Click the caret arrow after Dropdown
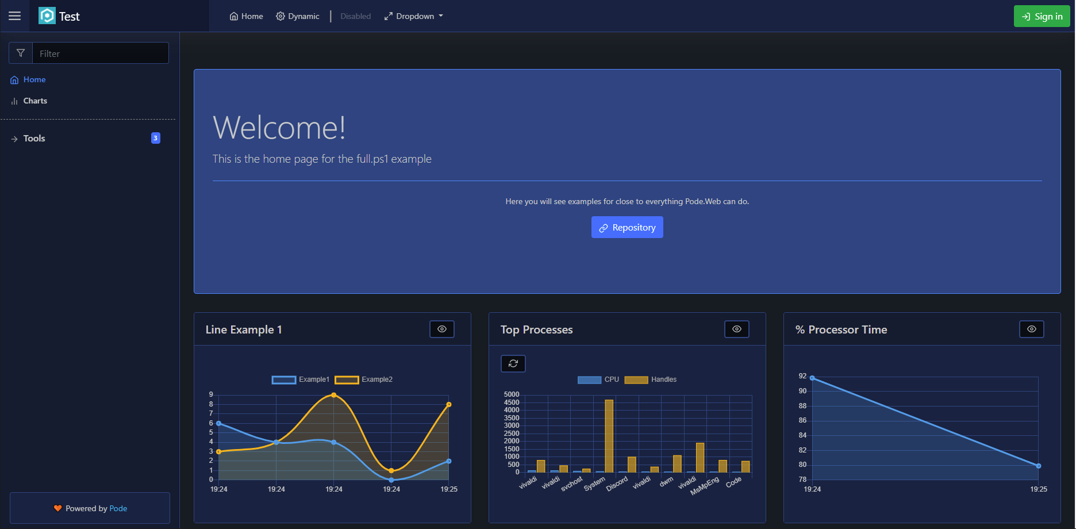 441,16
